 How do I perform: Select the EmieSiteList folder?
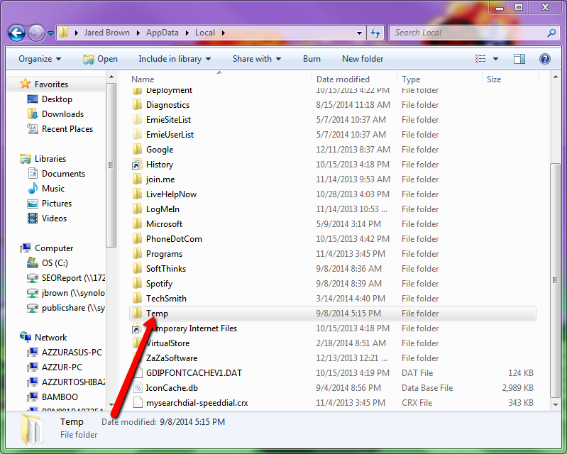[168, 120]
